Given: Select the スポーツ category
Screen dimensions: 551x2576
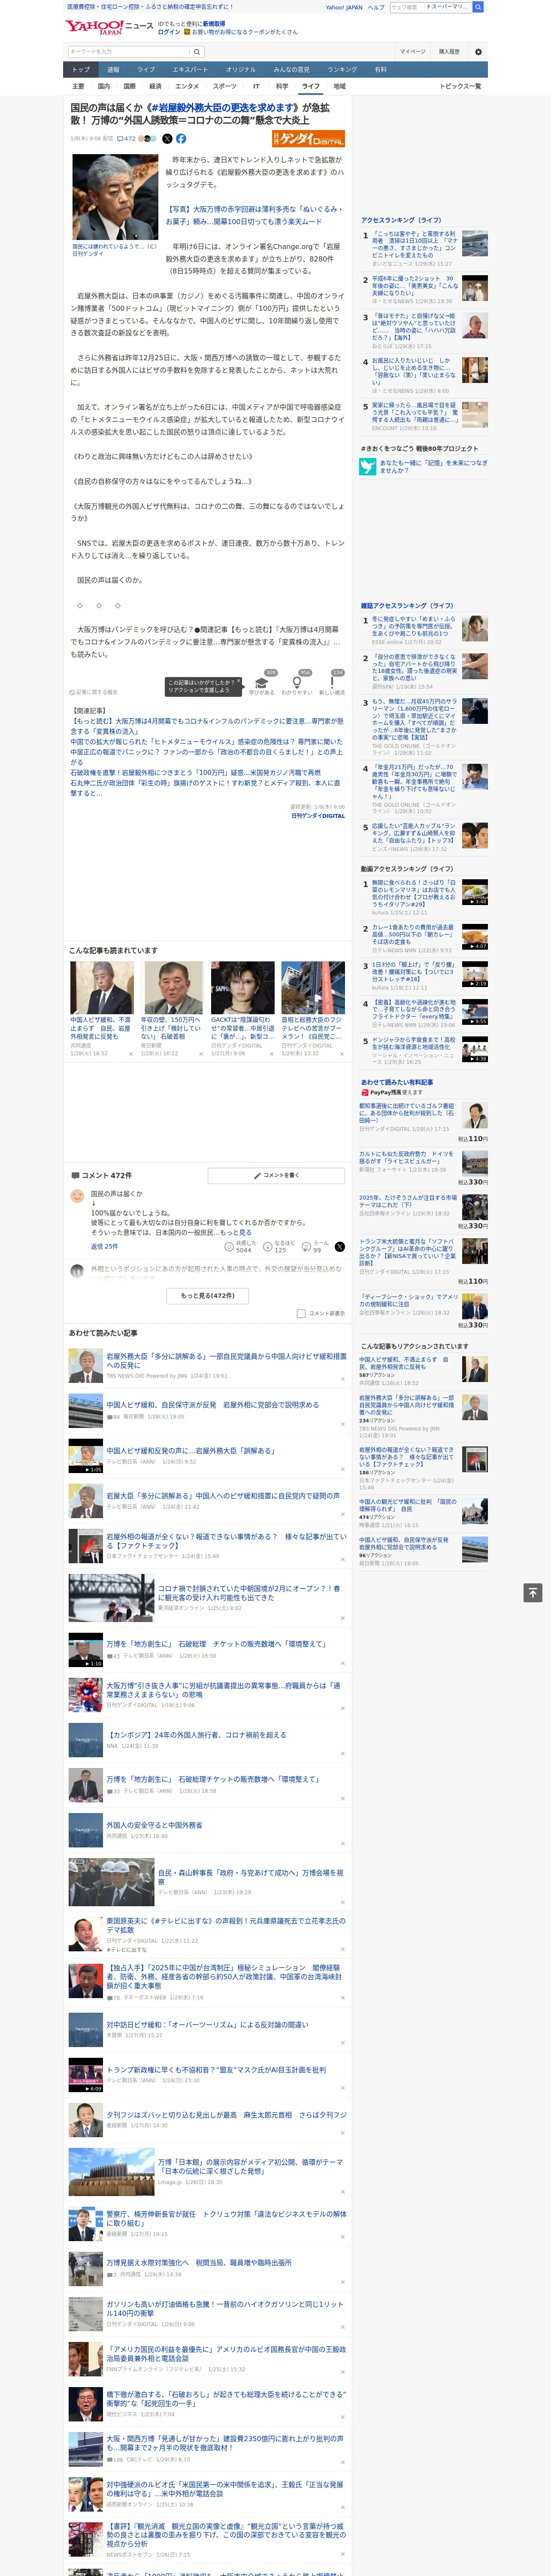Looking at the screenshot, I should pyautogui.click(x=225, y=86).
